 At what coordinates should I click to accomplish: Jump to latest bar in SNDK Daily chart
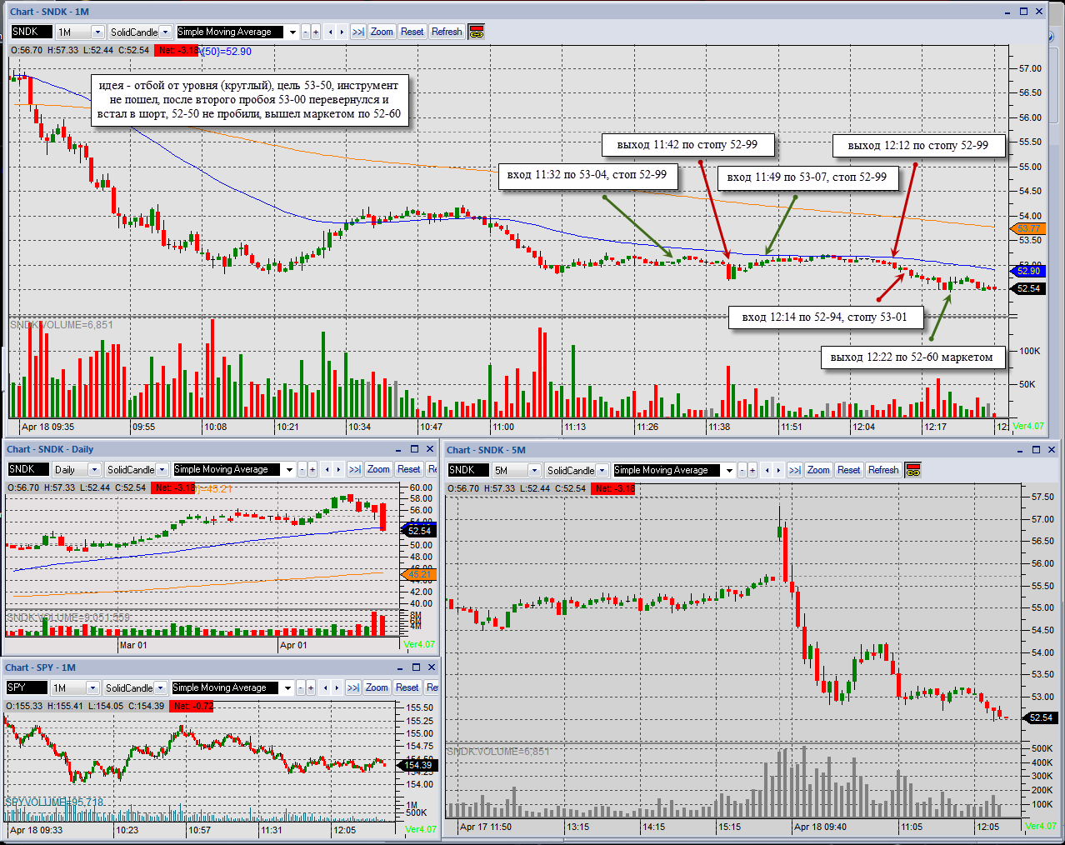(355, 469)
